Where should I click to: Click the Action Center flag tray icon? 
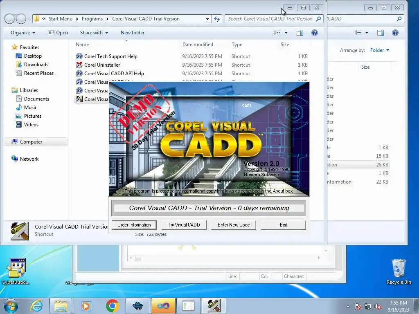point(358,307)
